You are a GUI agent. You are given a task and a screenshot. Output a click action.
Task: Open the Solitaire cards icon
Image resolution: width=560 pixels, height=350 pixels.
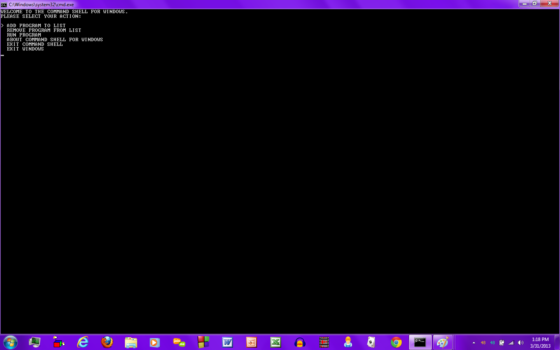pos(371,342)
